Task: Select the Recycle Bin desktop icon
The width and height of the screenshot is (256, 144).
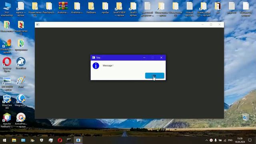Action: point(246,119)
